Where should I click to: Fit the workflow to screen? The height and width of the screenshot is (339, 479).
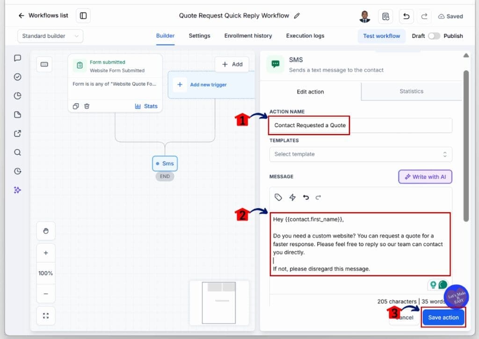(46, 316)
